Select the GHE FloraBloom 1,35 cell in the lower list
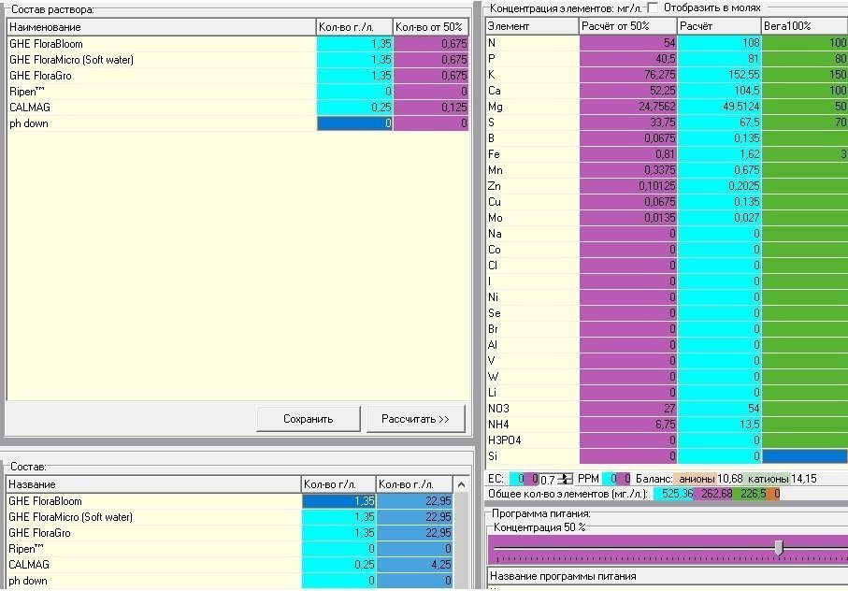848x591 pixels. [339, 501]
